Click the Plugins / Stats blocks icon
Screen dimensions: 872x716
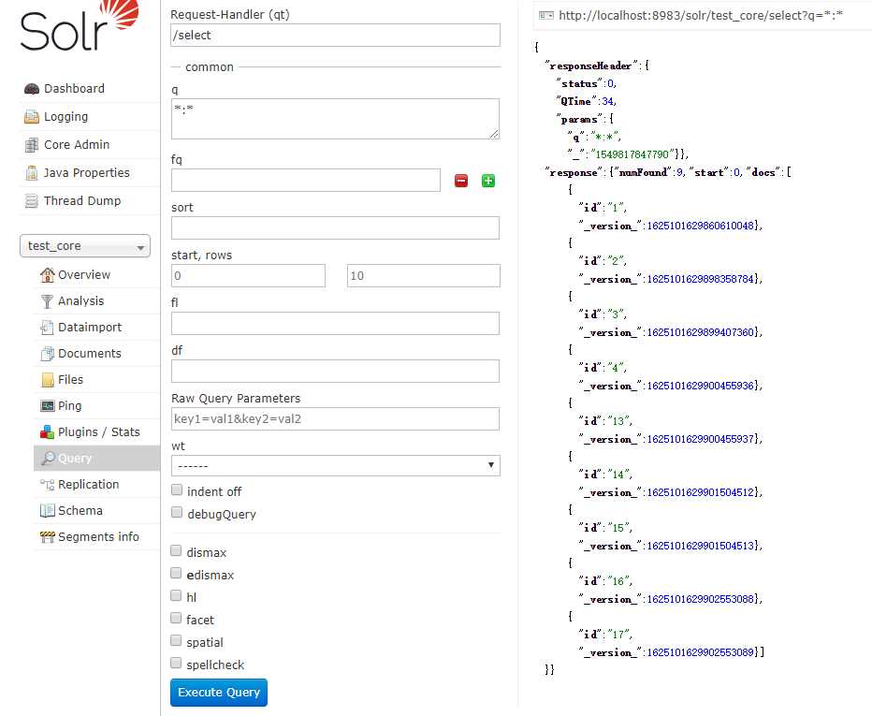tap(48, 432)
